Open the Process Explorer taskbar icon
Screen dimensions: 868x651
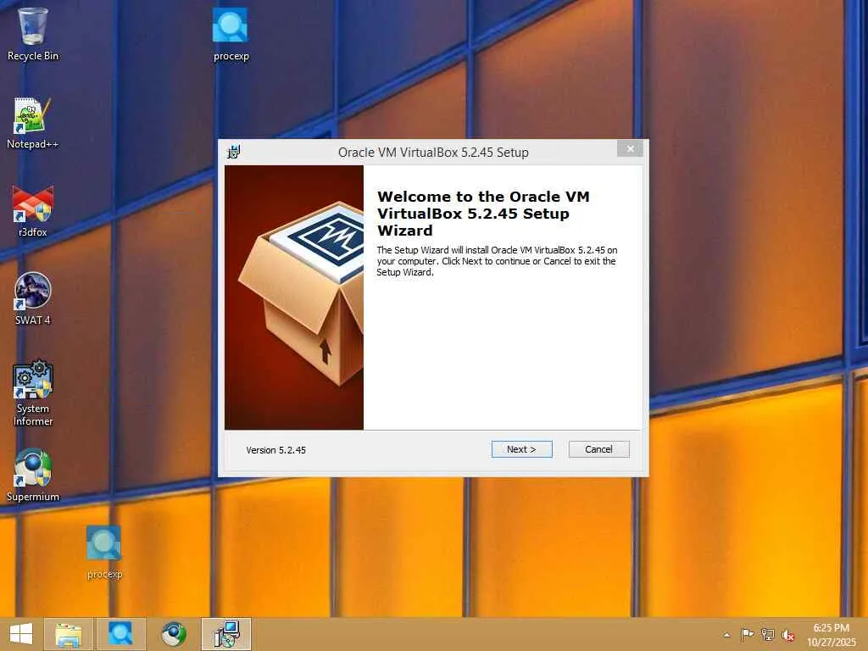click(120, 634)
